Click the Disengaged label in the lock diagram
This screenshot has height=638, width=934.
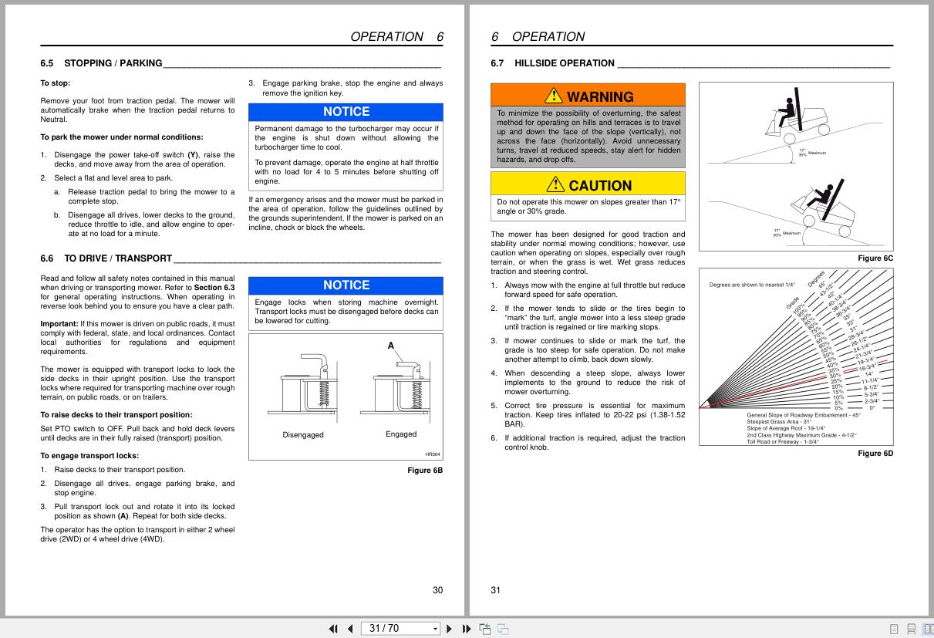(x=303, y=435)
